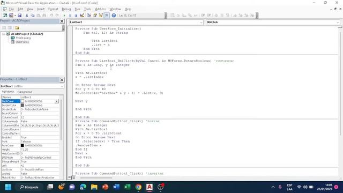Open the File menu
This screenshot has width=343, height=193.
[11, 9]
